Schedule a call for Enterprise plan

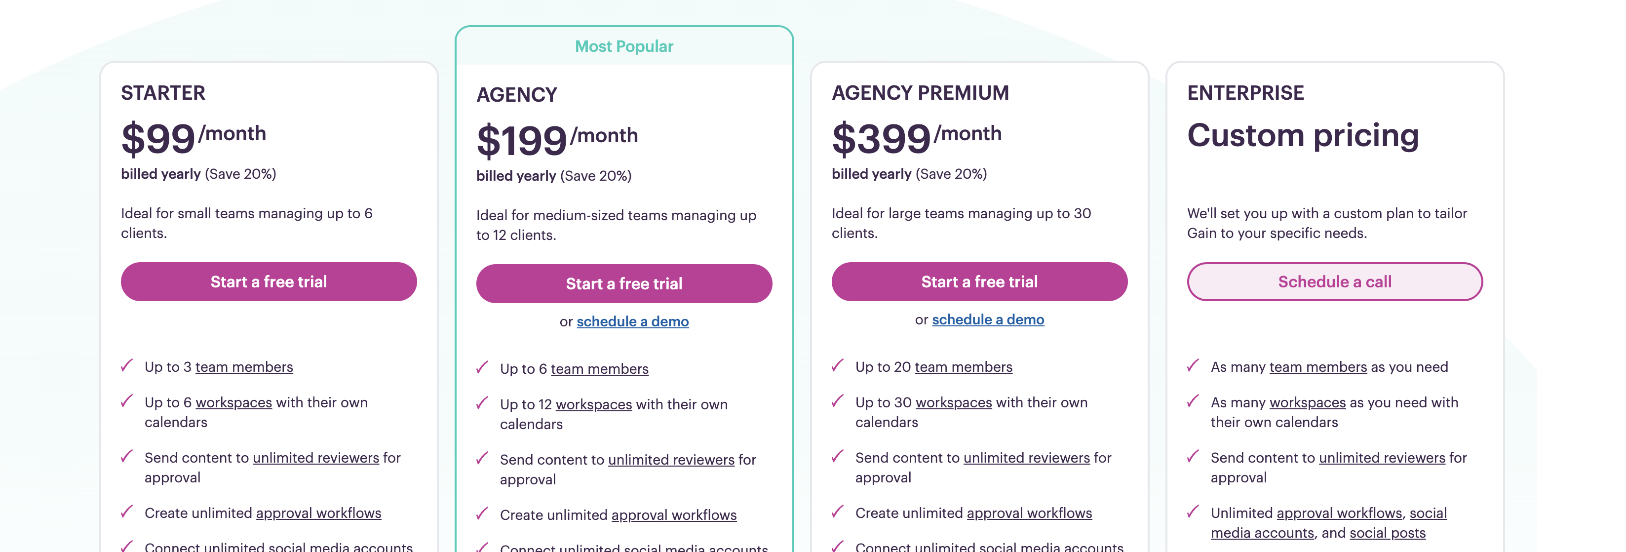[1335, 282]
